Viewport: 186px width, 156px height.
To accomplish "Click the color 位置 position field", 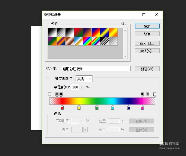I will (114, 130).
